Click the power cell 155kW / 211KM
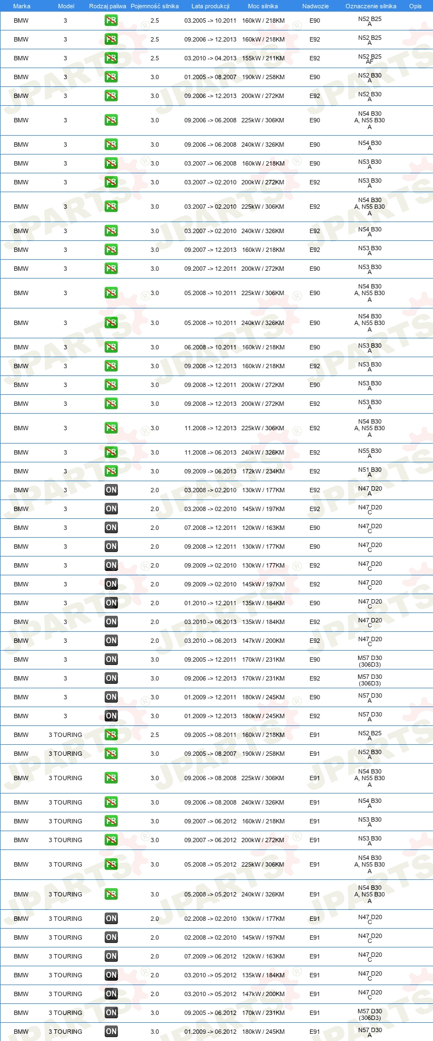This screenshot has width=433, height=1041. tap(263, 58)
